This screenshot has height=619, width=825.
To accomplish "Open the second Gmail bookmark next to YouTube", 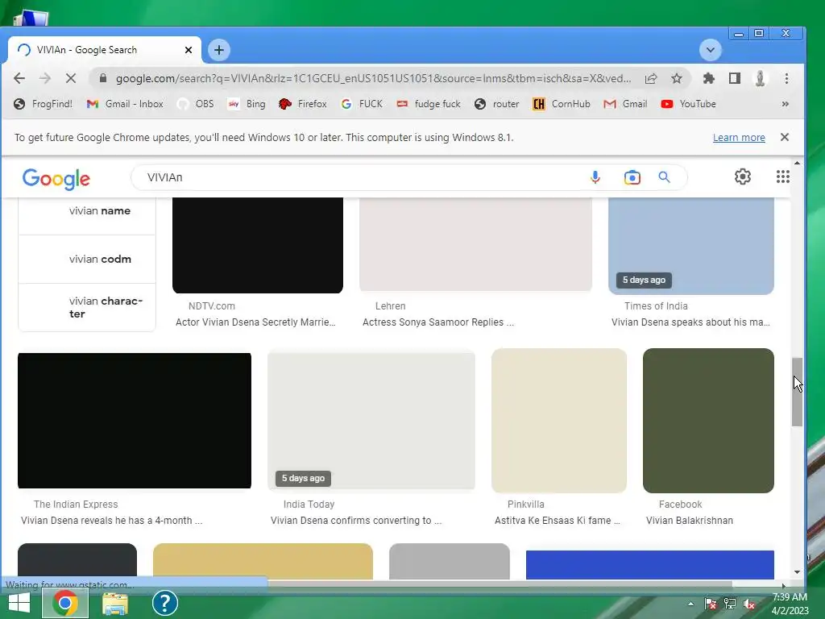I will [625, 104].
